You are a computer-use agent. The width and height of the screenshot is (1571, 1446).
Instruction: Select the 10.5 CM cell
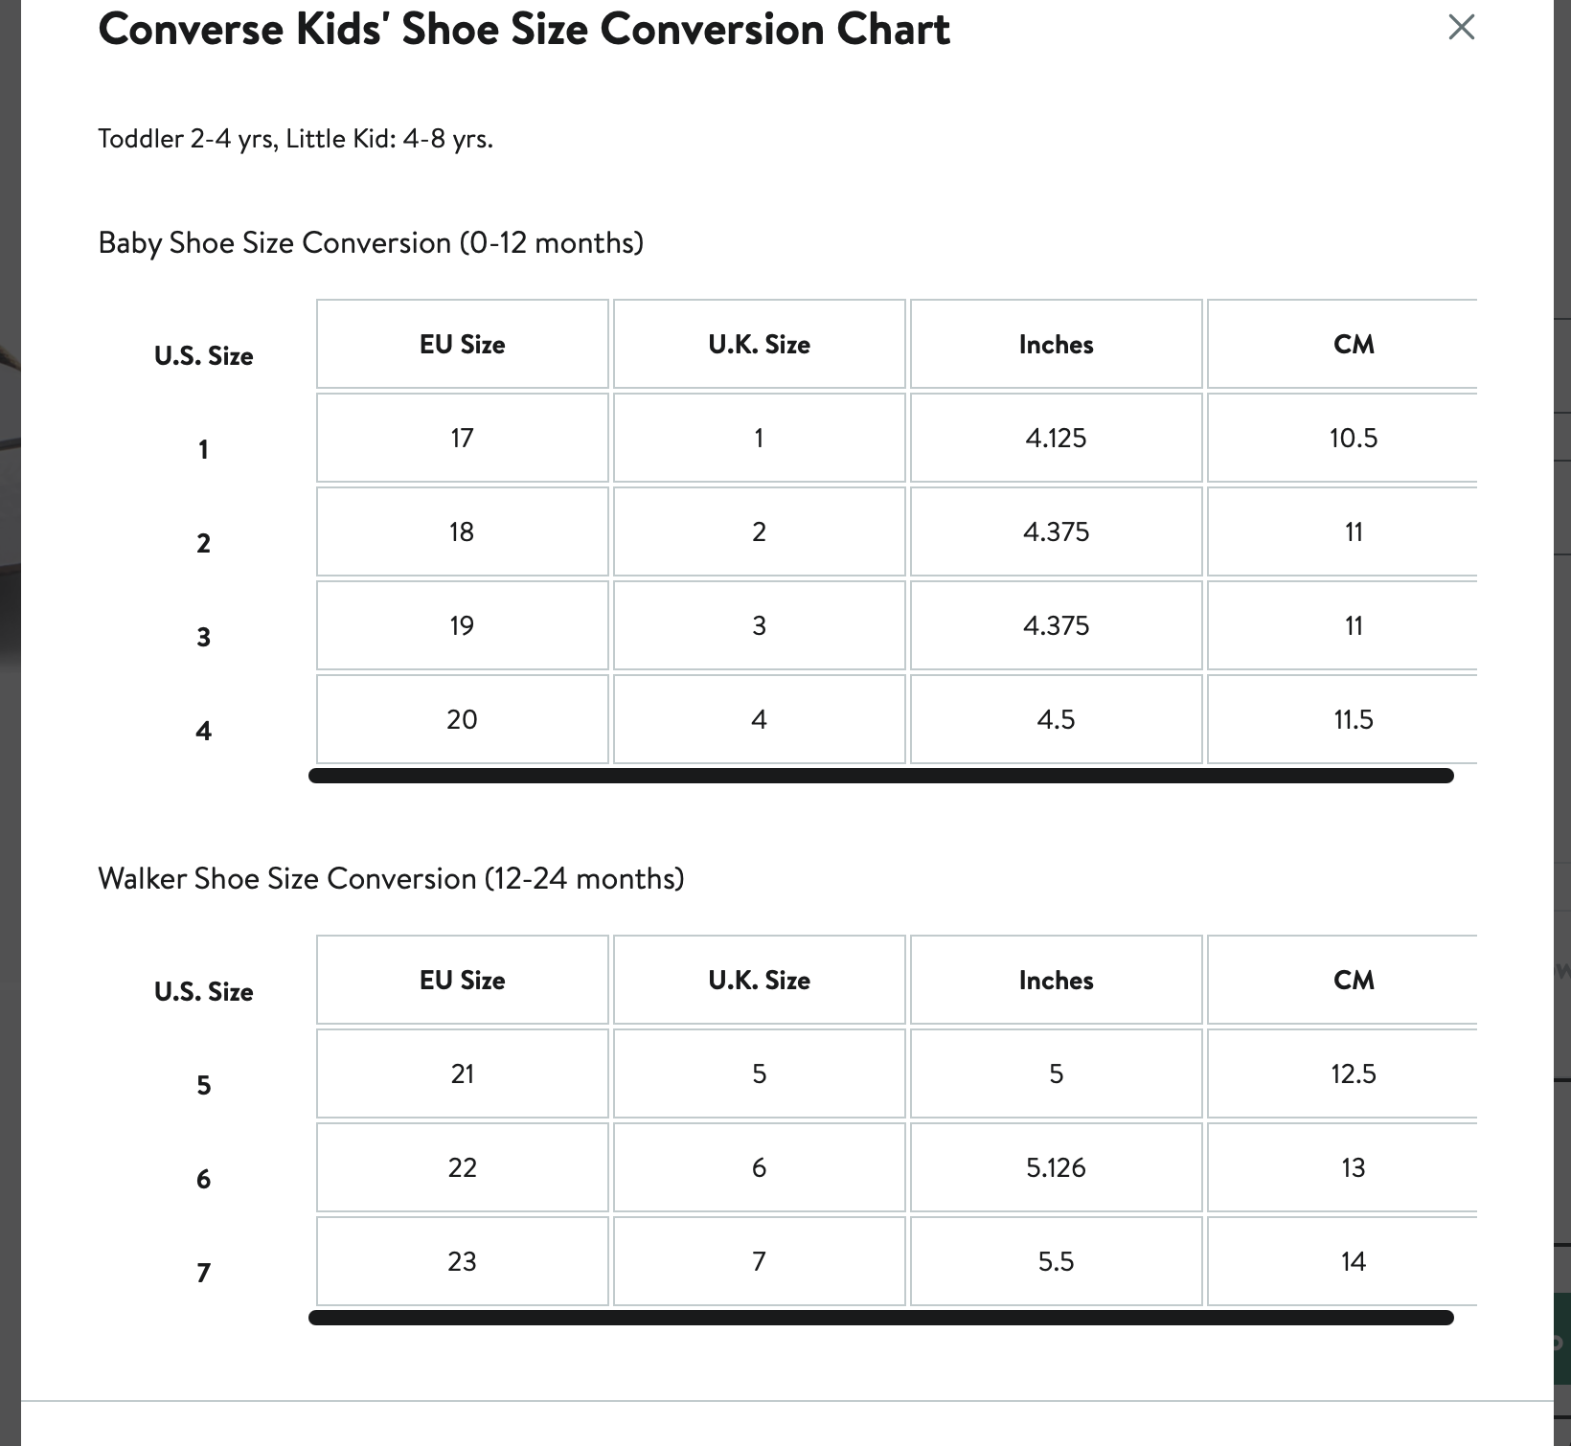[x=1343, y=438]
